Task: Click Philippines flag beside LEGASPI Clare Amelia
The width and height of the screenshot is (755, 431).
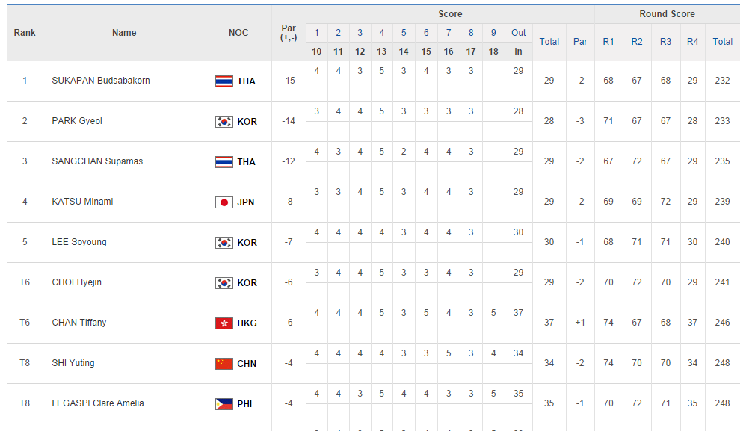Action: [x=224, y=404]
